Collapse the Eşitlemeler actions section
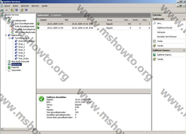The width and height of the screenshot is (186, 134). pyautogui.click(x=184, y=19)
